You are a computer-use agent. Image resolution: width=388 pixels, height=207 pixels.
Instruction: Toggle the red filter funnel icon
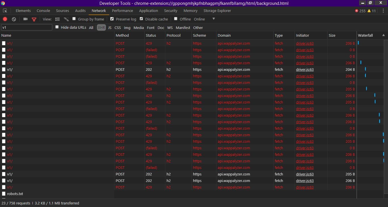click(34, 19)
